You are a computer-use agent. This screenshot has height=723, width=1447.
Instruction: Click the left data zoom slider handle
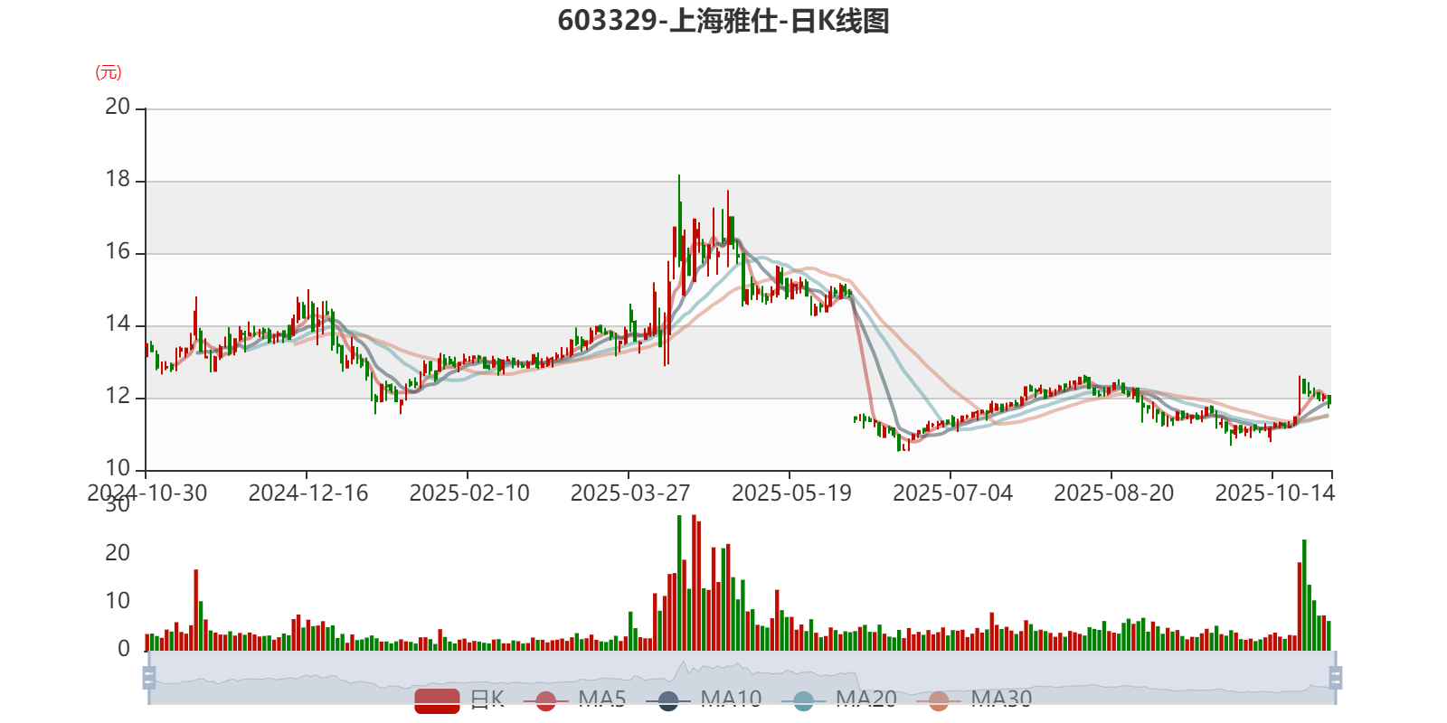(x=149, y=677)
